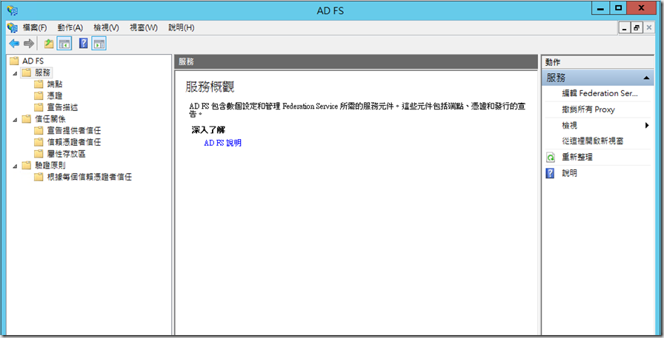Collapse the 驗證原則 tree node arrow
Image resolution: width=664 pixels, height=338 pixels.
click(14, 165)
